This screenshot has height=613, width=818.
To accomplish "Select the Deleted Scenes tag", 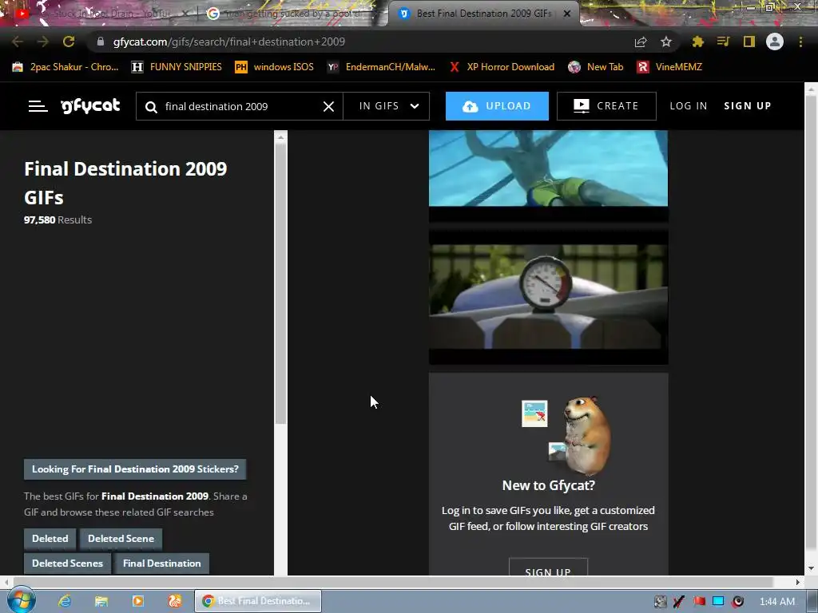I will pyautogui.click(x=67, y=564).
